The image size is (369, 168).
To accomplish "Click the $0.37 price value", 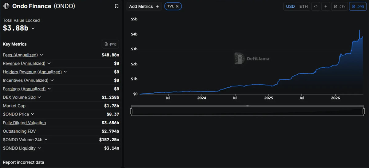I will pyautogui.click(x=113, y=114).
